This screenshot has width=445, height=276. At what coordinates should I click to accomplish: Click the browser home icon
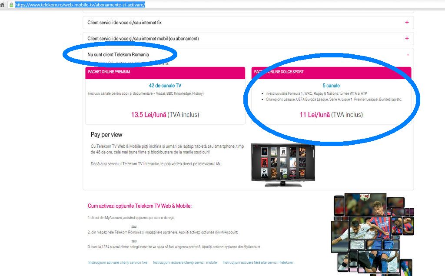[2, 5]
